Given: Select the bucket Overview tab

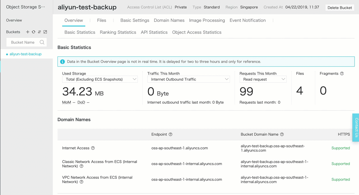Looking at the screenshot, I should click(x=74, y=20).
